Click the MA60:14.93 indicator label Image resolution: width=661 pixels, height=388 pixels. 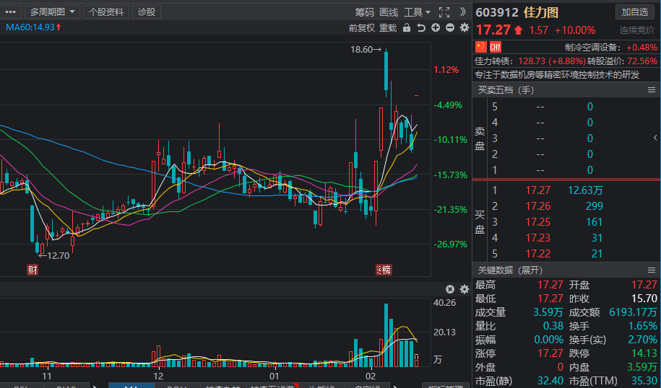pos(33,27)
